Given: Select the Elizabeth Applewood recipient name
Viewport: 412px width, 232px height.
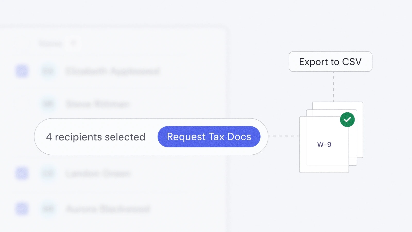Looking at the screenshot, I should click(113, 71).
